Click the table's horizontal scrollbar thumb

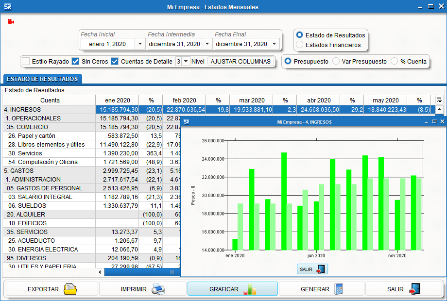pyautogui.click(x=142, y=272)
